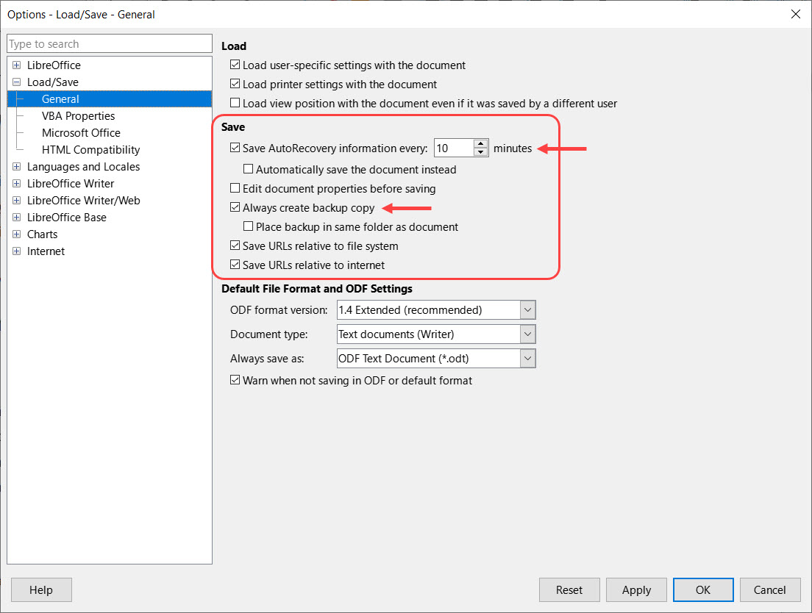This screenshot has width=812, height=613.
Task: Click the AutoRecovery minutes value field
Action: tap(454, 148)
